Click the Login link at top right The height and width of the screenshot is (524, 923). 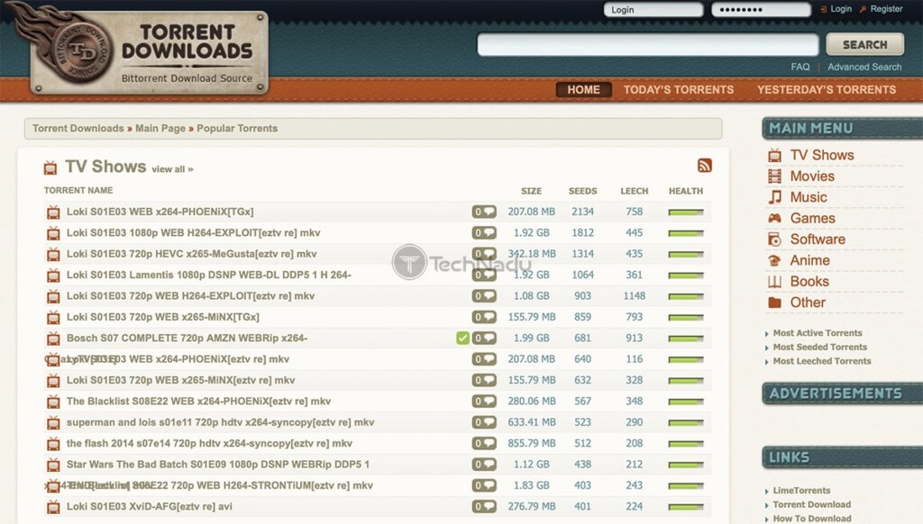(841, 9)
